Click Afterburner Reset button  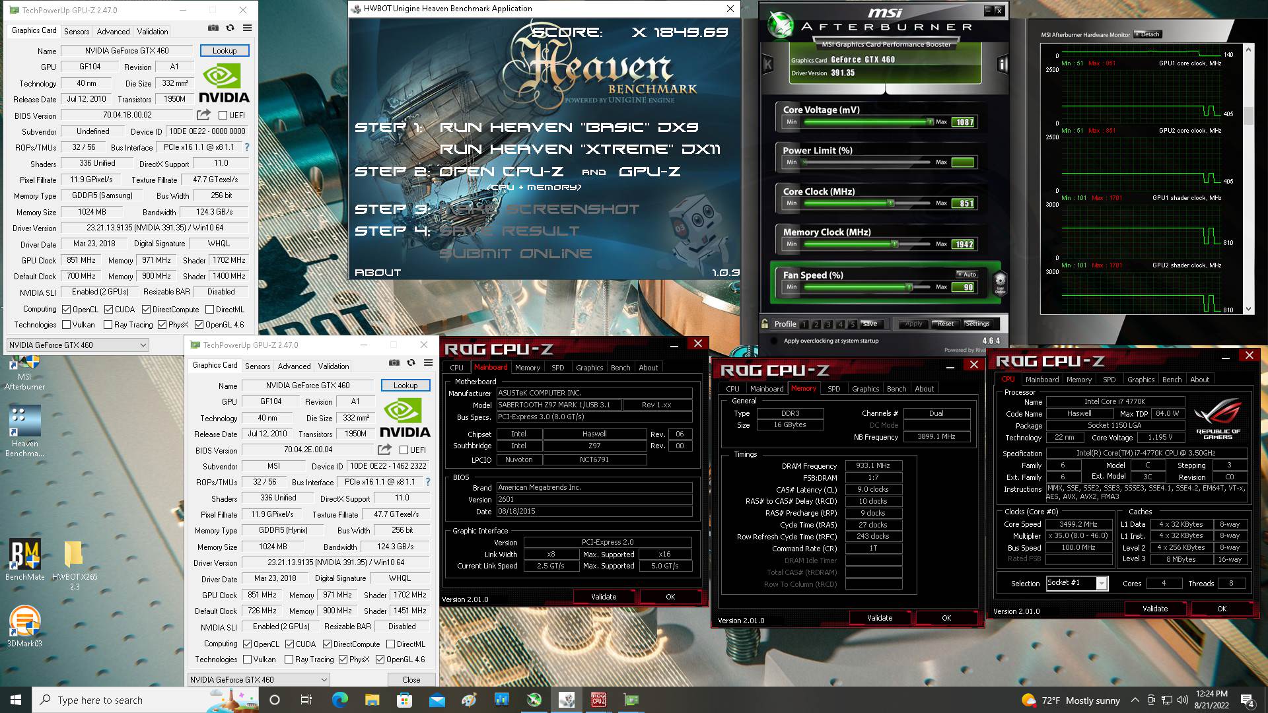click(x=946, y=323)
